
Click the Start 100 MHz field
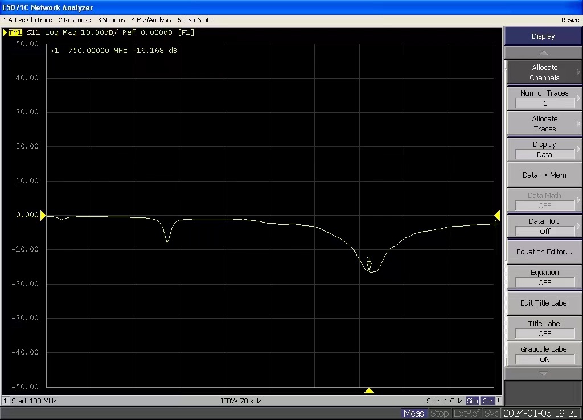coord(34,401)
